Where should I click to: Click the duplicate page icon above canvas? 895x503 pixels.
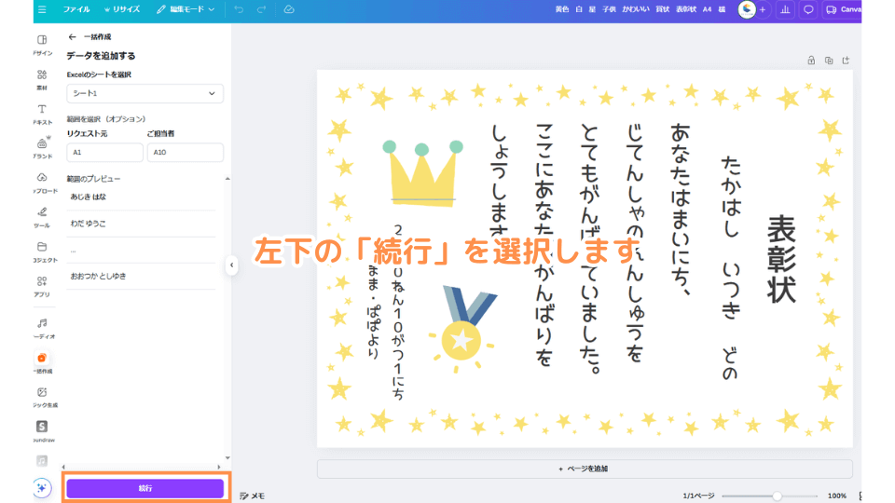pos(829,61)
